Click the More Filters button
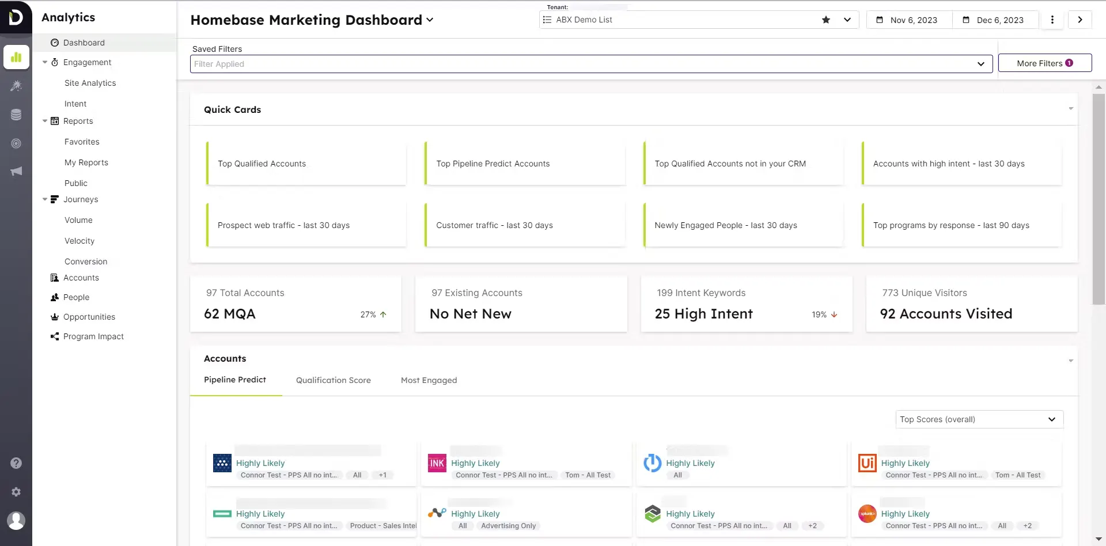 (1044, 63)
